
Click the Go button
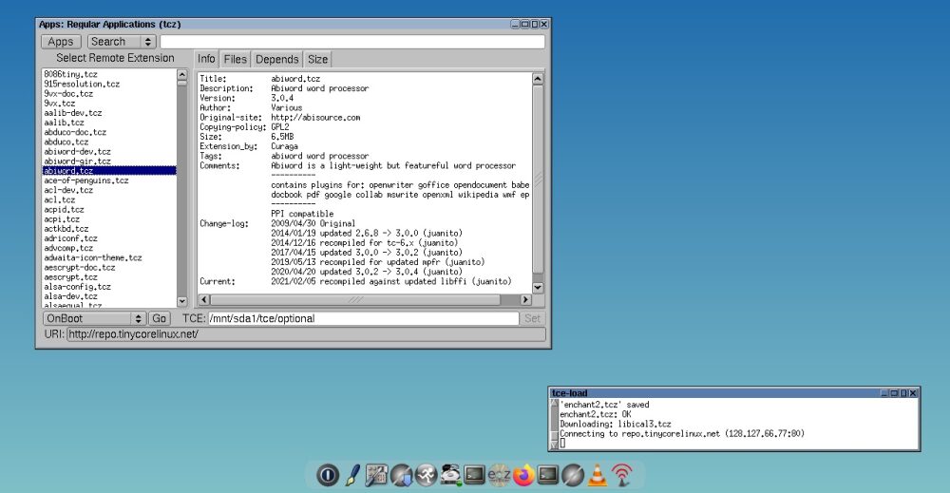160,318
